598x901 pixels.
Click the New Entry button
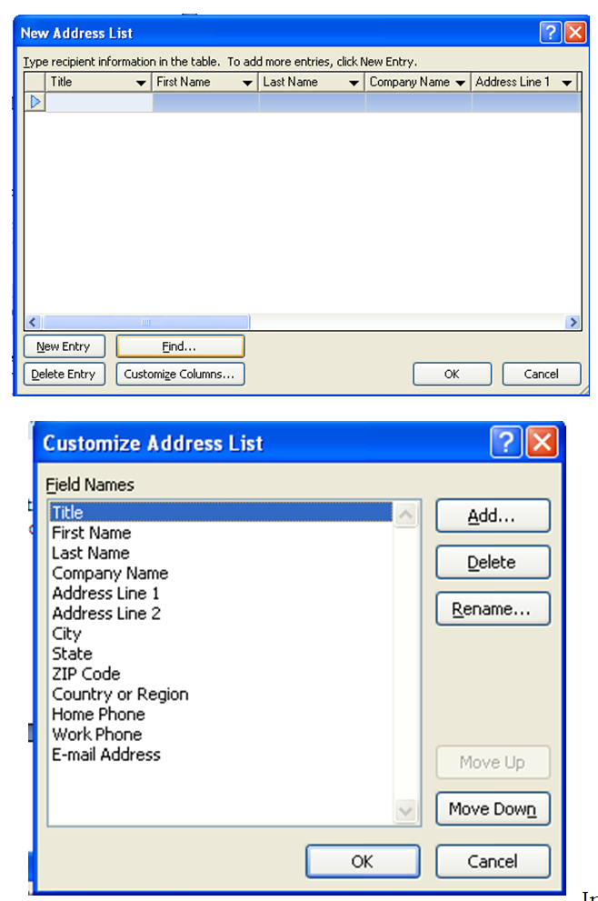tap(64, 346)
